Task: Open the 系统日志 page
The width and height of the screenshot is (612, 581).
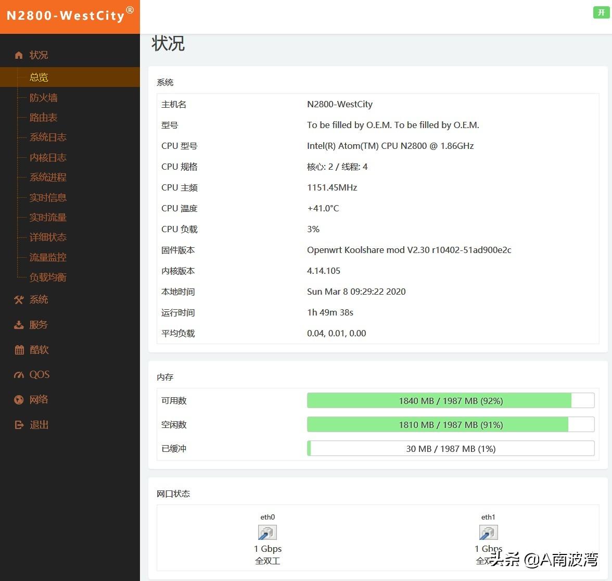Action: coord(48,137)
